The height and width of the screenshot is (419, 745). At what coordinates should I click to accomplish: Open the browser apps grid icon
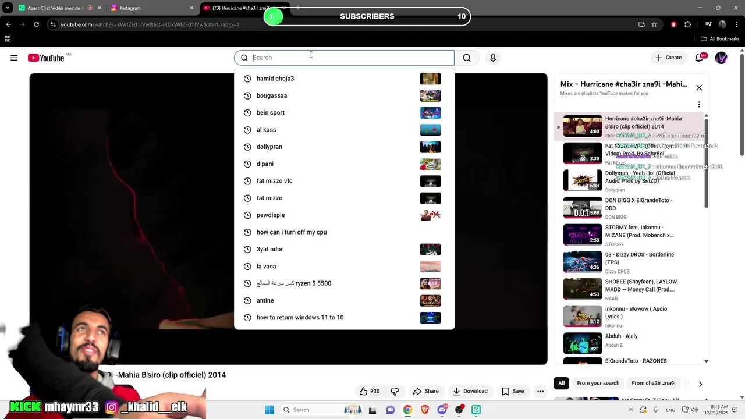pyautogui.click(x=8, y=39)
